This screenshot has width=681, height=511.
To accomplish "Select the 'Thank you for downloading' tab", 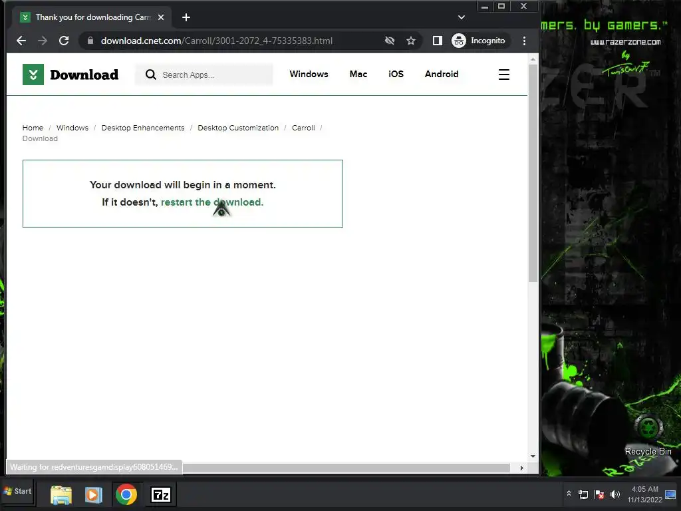I will 92,17.
